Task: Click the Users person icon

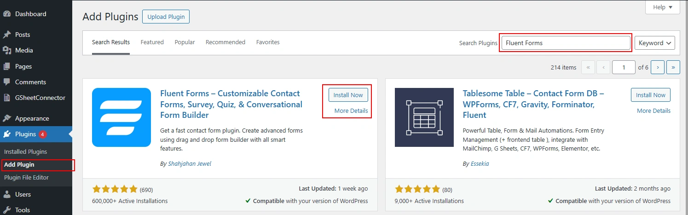Action: coord(7,194)
